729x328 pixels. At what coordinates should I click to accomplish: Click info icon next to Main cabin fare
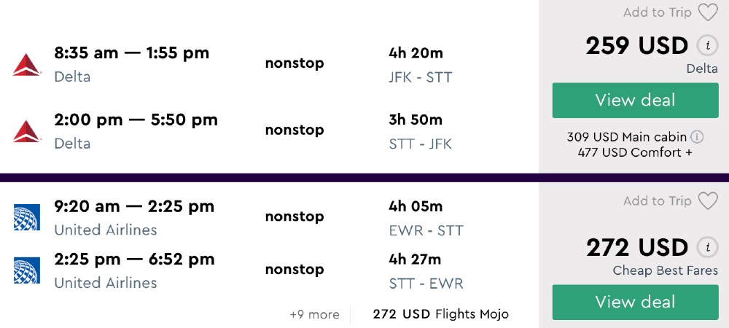click(697, 136)
